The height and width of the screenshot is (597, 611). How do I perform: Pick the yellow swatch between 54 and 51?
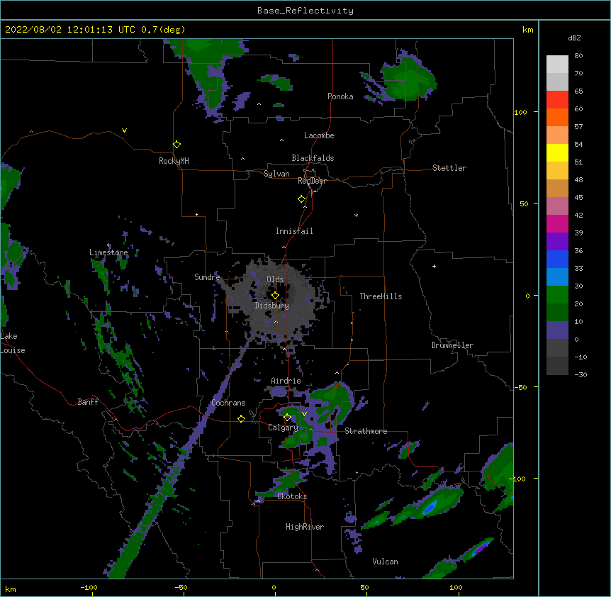[x=557, y=152]
